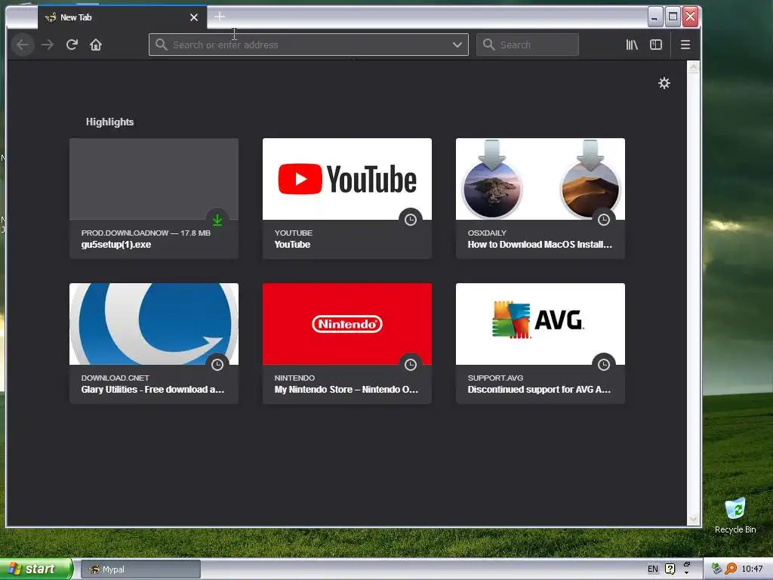Go back with the back arrow button
Viewport: 773px width, 580px height.
23,45
